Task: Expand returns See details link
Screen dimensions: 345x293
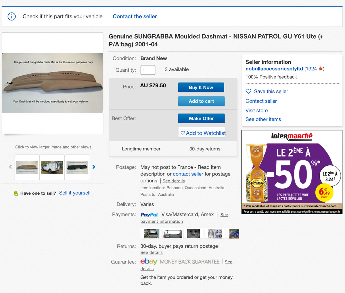Action: coord(152,252)
